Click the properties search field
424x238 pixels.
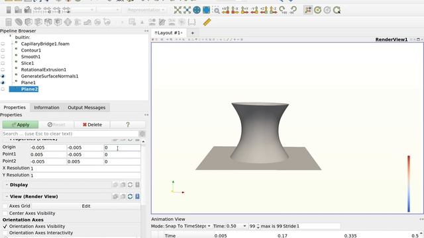pyautogui.click(x=70, y=134)
